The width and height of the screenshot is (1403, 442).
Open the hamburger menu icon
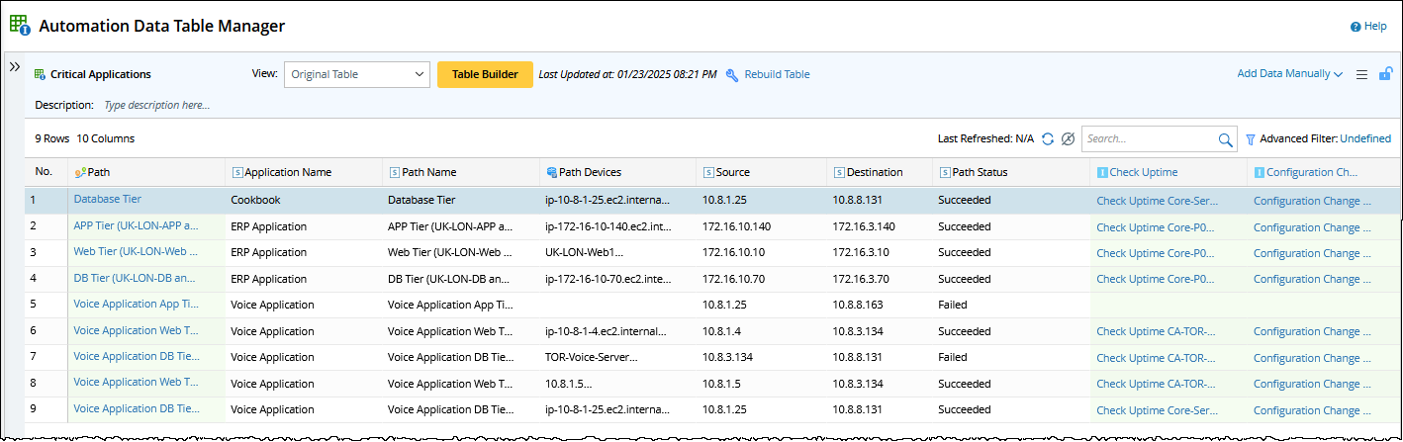pyautogui.click(x=1361, y=74)
